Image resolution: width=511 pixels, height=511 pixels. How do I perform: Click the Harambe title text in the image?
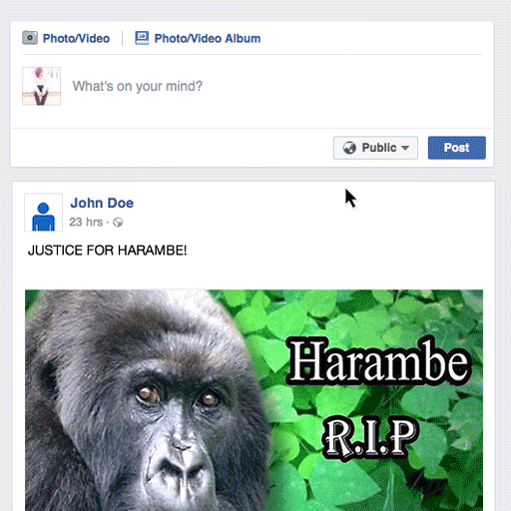click(379, 361)
